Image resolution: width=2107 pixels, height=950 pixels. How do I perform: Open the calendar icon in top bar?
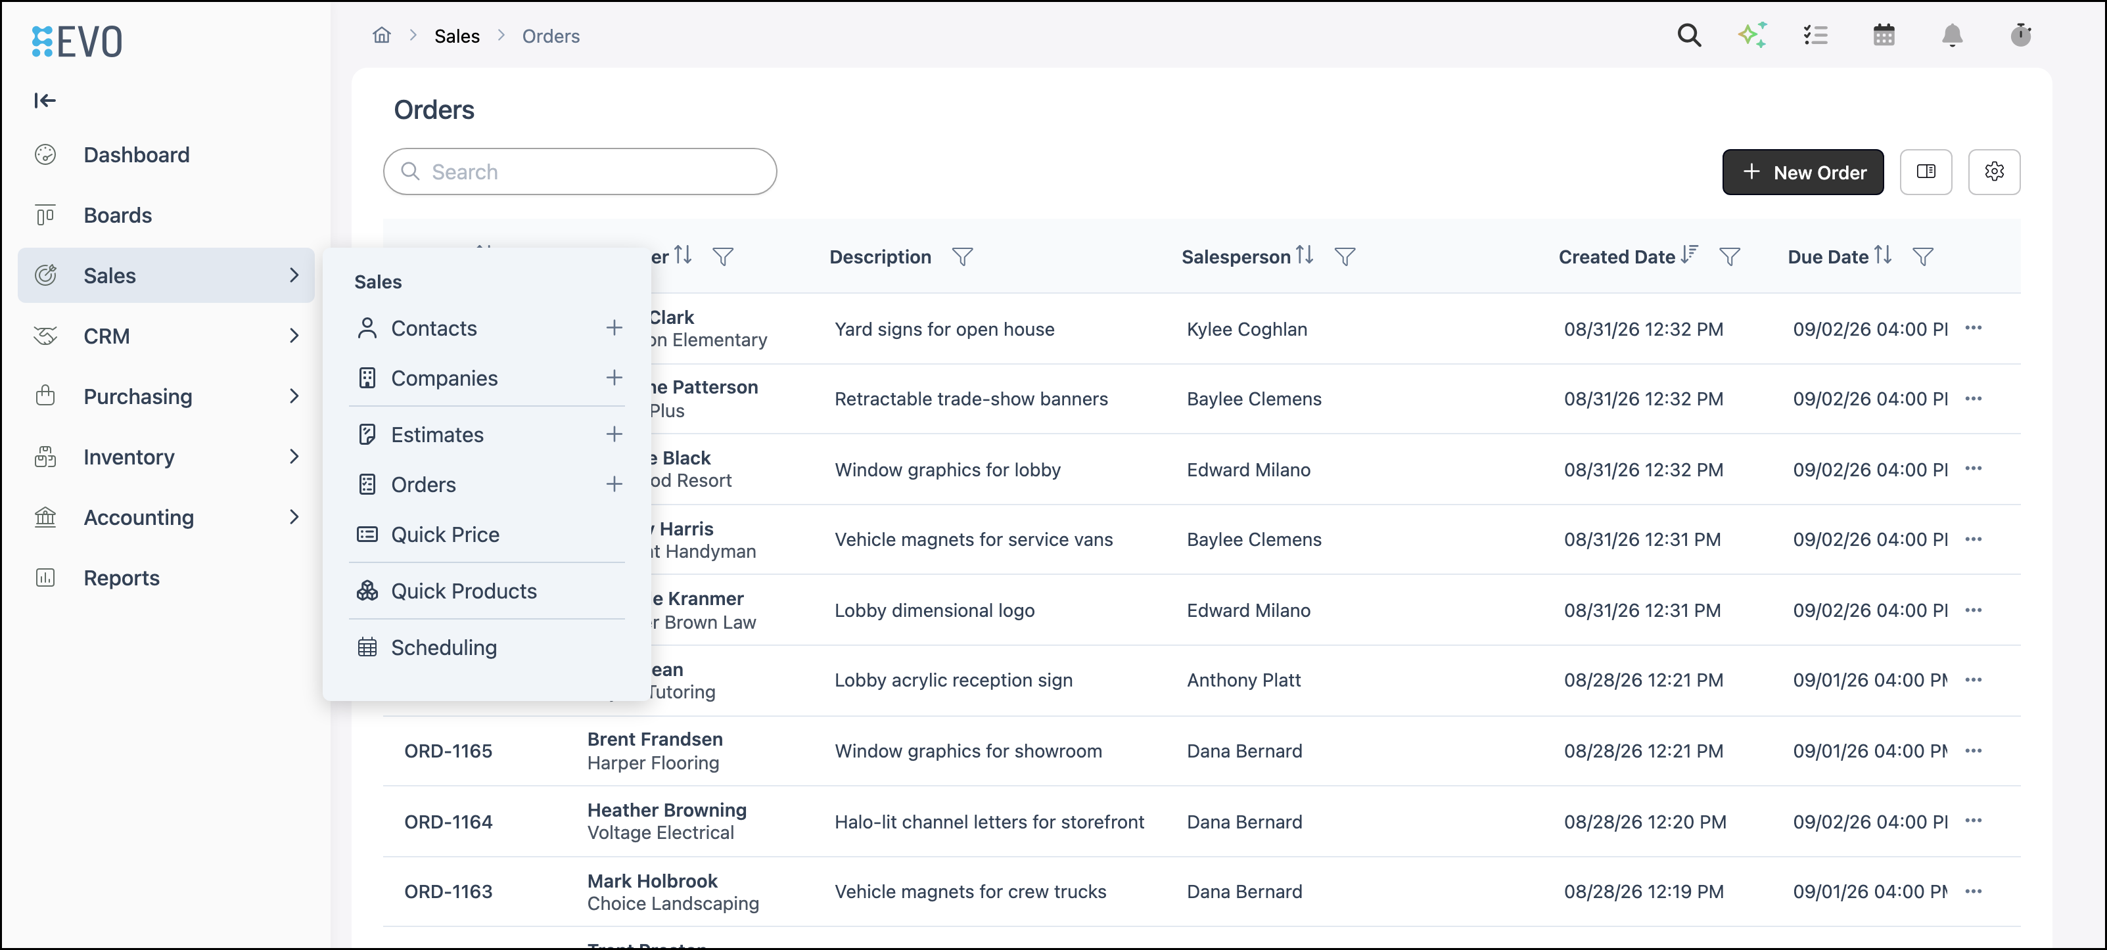1884,35
